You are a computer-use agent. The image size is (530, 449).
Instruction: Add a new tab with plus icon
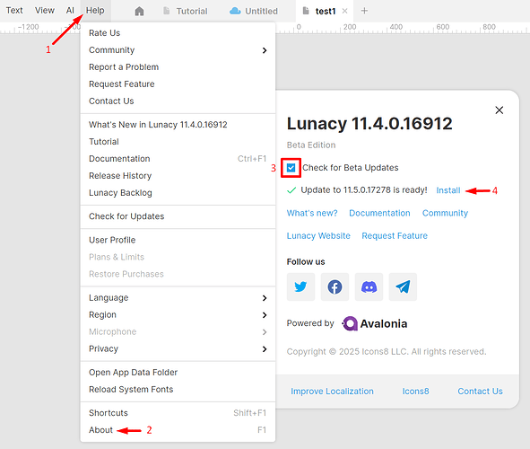click(364, 11)
